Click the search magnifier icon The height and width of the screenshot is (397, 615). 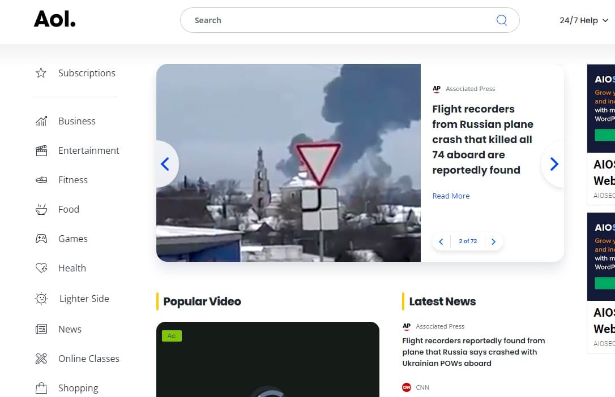[x=502, y=20]
